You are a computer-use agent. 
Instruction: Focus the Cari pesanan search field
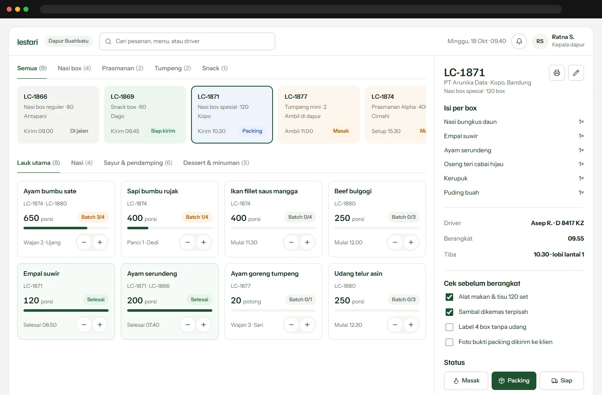[187, 41]
